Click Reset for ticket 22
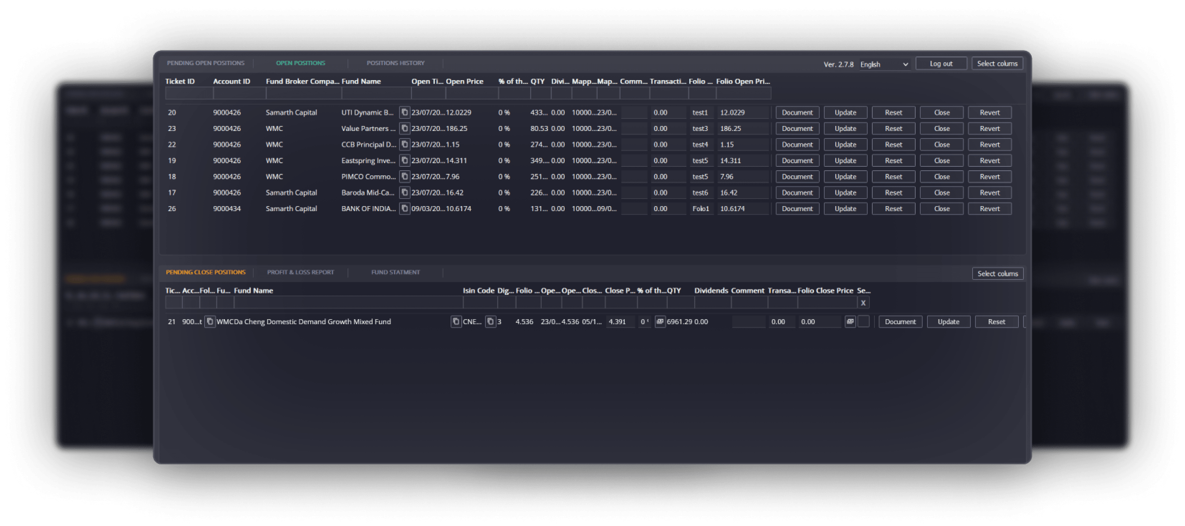 893,144
